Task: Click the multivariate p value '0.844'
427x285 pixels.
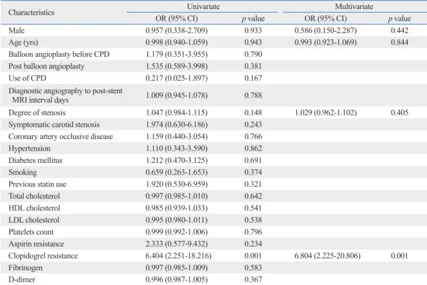Action: click(400, 43)
